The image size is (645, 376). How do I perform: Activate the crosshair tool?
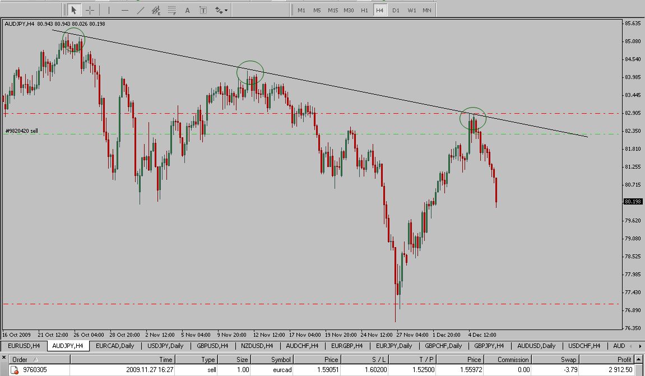90,10
